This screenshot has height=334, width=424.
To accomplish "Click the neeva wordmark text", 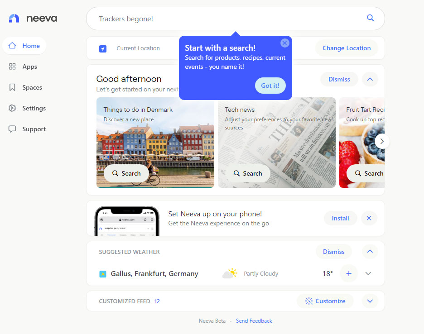I will 42,19.
